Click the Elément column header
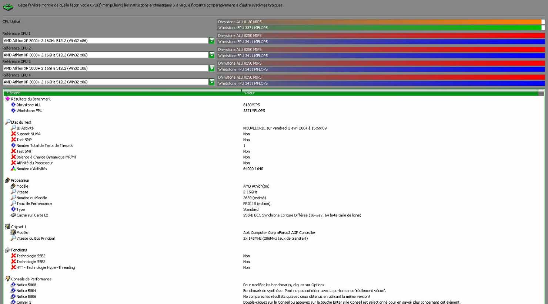548x304 pixels. coord(122,93)
